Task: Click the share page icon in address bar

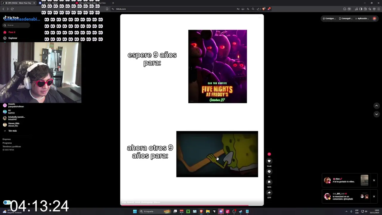Action: [x=258, y=9]
